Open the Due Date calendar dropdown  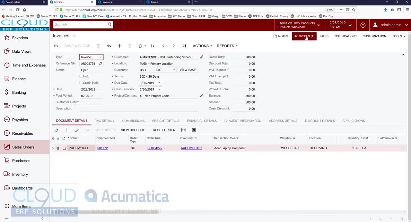159,83
